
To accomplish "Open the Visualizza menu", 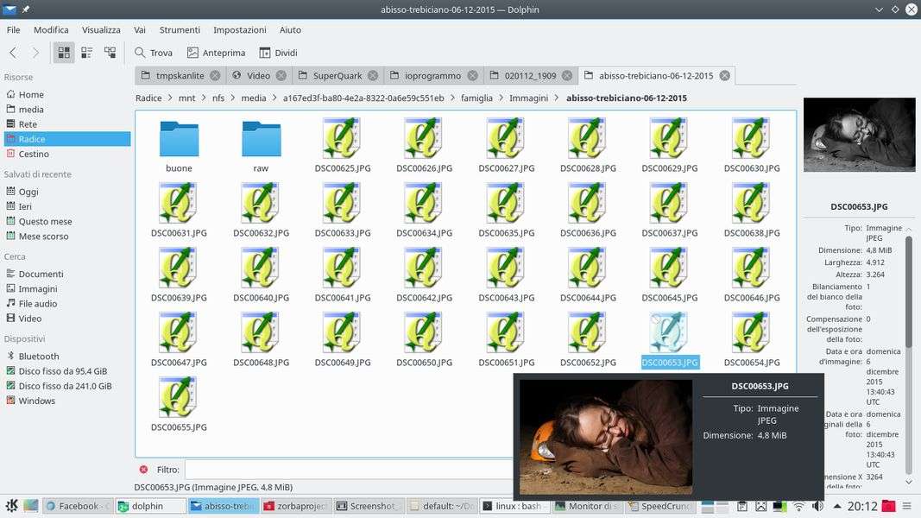I will tap(101, 29).
